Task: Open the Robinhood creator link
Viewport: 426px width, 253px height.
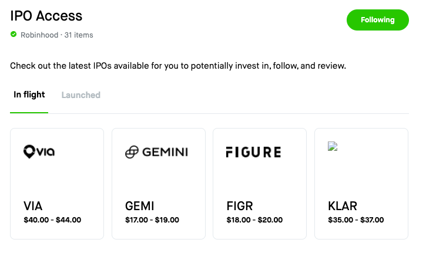Action: (39, 35)
